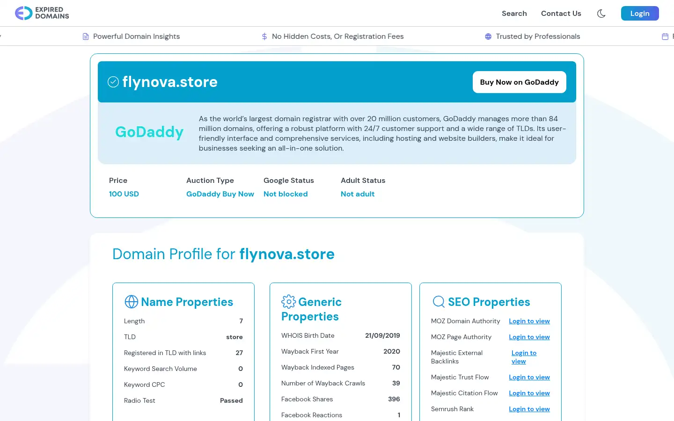Click the document icon by Powerful Domain Insights

[86, 36]
